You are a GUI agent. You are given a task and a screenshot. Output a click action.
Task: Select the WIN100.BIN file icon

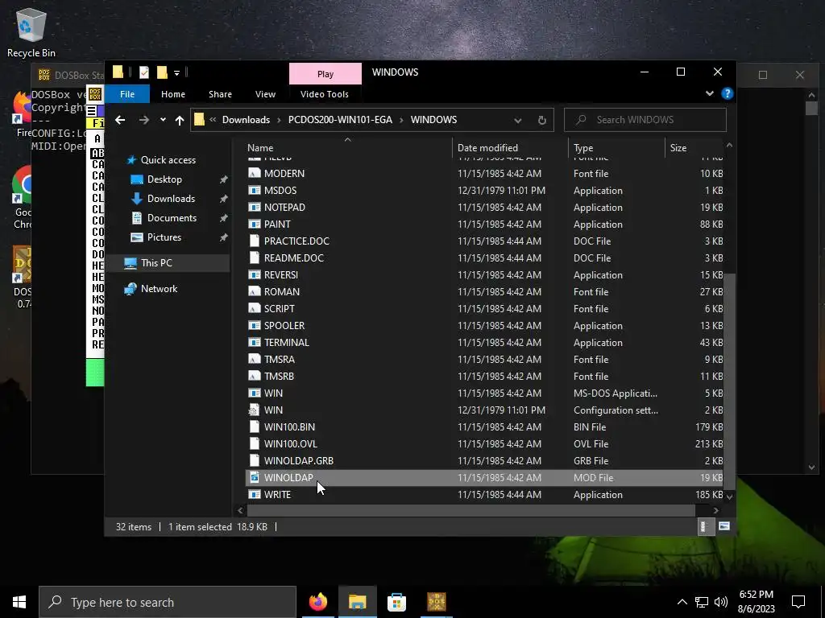(254, 426)
